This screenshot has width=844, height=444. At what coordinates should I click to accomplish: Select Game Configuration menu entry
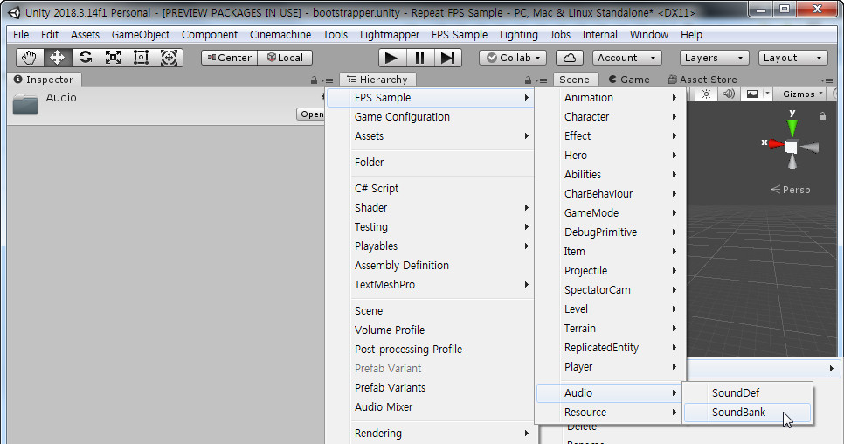(431, 117)
